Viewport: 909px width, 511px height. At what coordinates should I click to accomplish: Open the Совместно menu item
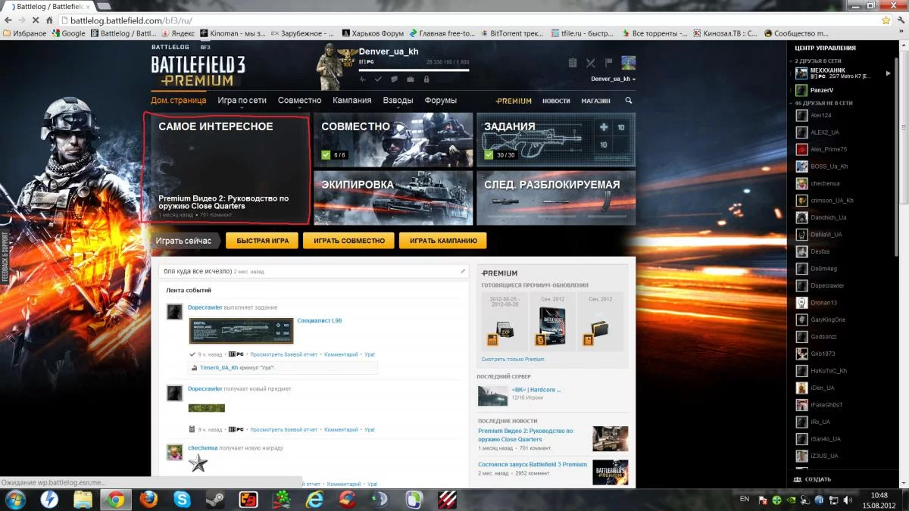coord(300,101)
